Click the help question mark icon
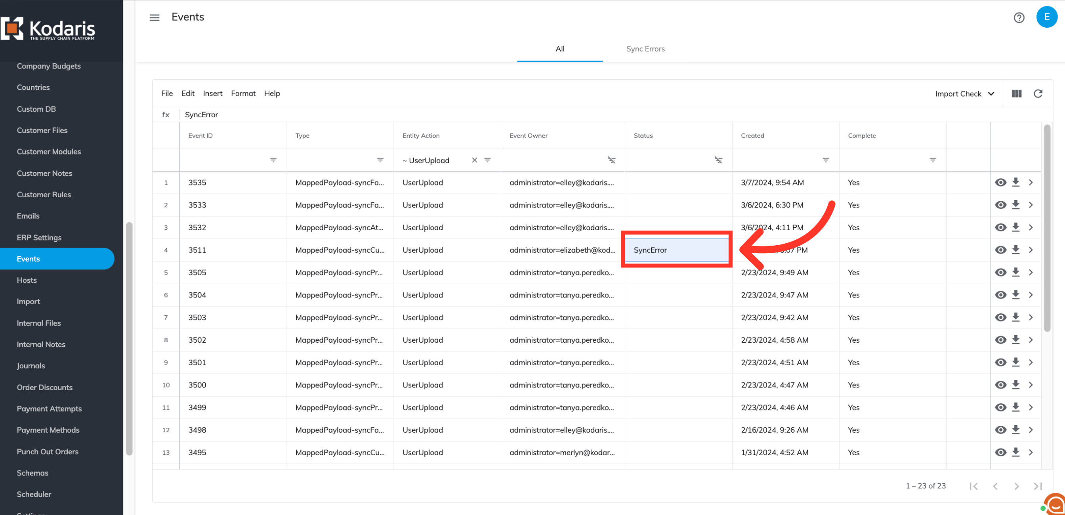The height and width of the screenshot is (515, 1065). click(1019, 17)
